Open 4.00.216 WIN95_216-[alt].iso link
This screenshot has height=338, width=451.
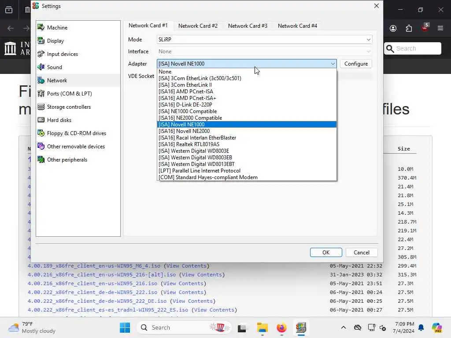(102, 275)
